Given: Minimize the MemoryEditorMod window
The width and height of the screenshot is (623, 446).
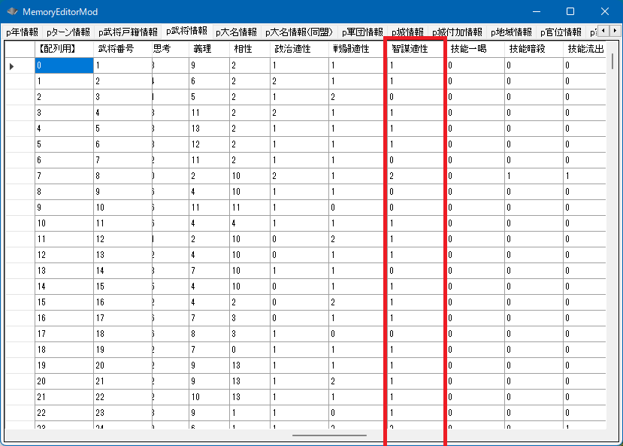Looking at the screenshot, I should (x=535, y=11).
